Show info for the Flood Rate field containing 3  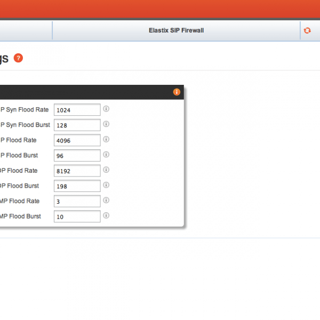click(106, 201)
